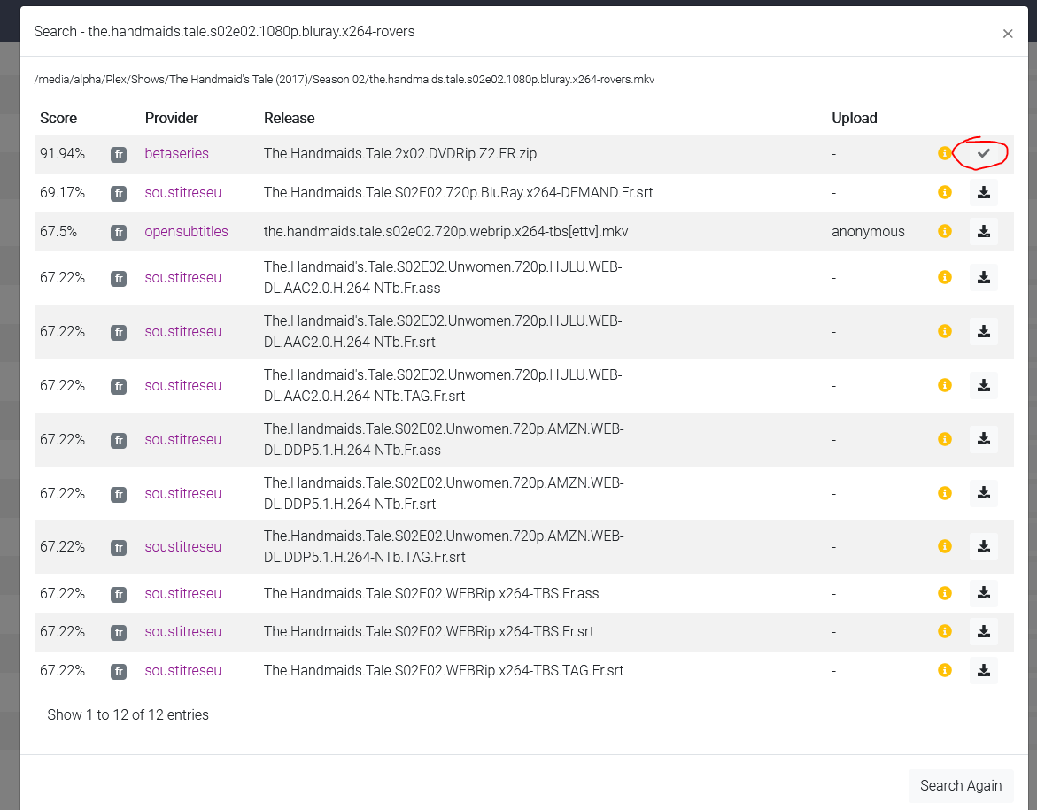View info icon for the betaseries result
This screenshot has height=810, width=1037.
(944, 152)
